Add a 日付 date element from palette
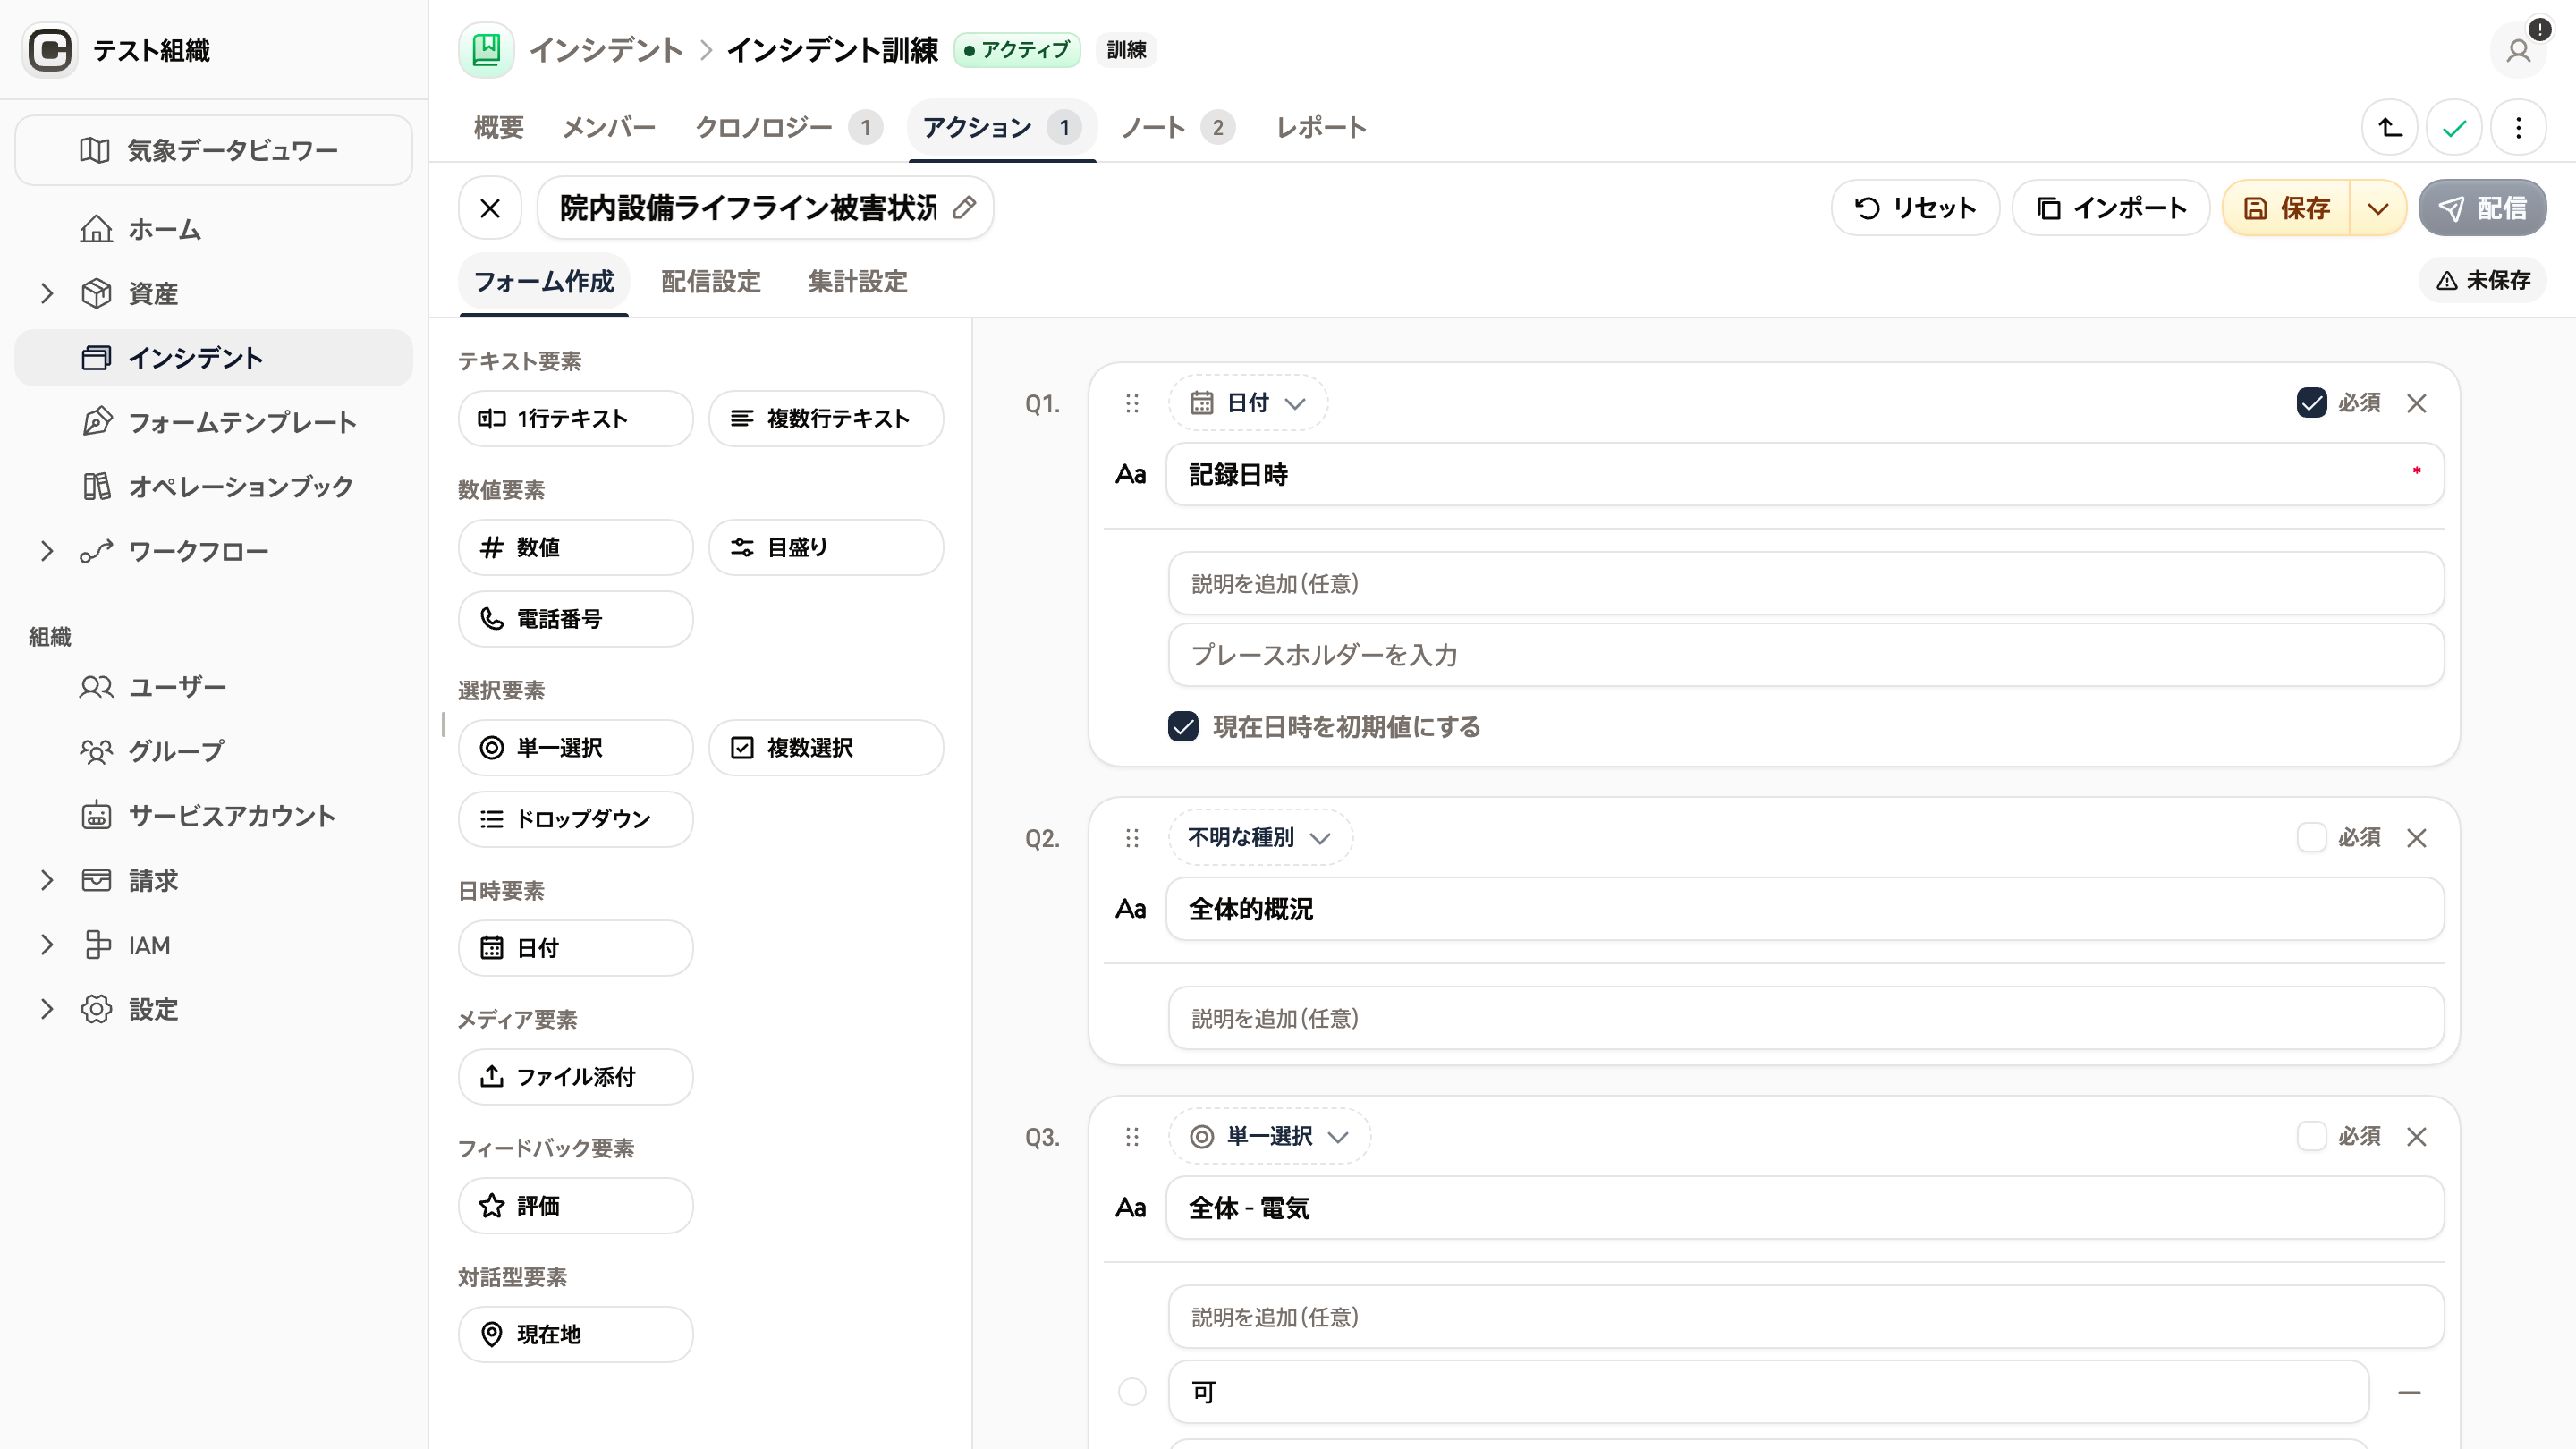 point(575,948)
